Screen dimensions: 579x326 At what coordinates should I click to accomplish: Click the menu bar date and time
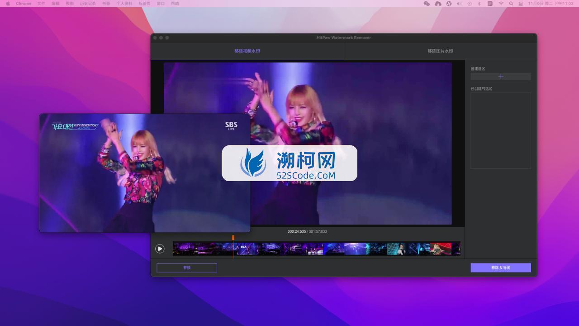click(551, 3)
